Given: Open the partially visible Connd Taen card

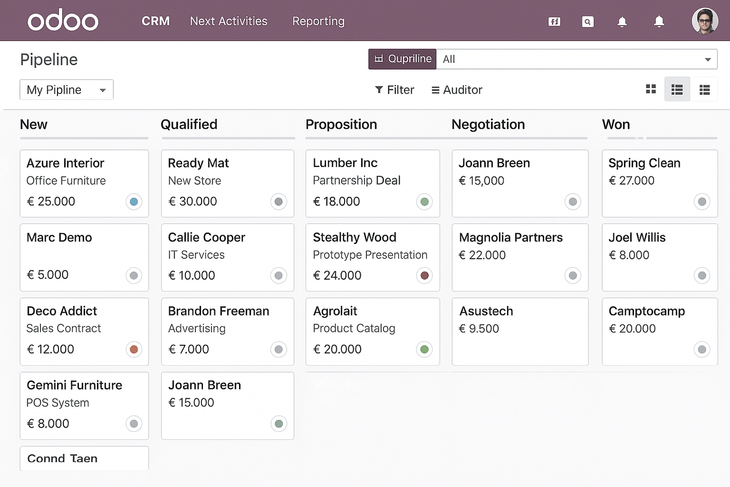Looking at the screenshot, I should point(84,458).
